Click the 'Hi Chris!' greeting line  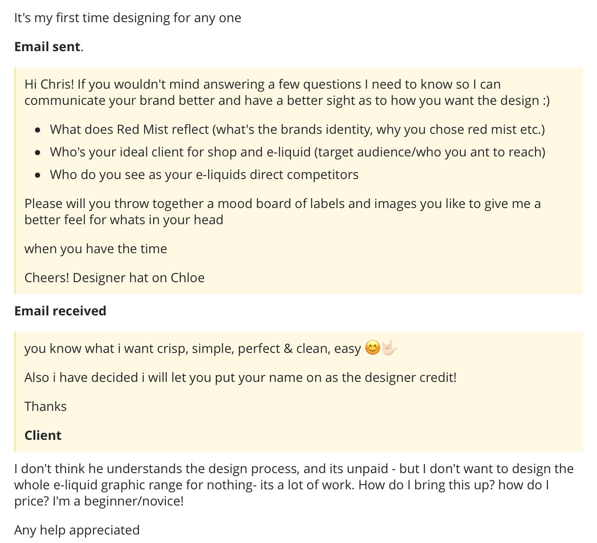click(287, 92)
